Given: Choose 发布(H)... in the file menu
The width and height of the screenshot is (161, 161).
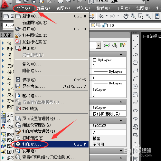Looking at the screenshot, I should tap(52, 151).
